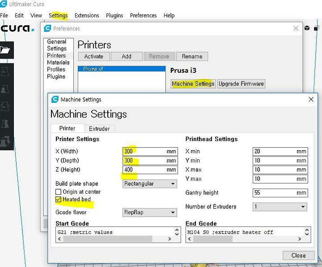Open the Preferences menu
Screen dimensions: 322x267
(143, 15)
